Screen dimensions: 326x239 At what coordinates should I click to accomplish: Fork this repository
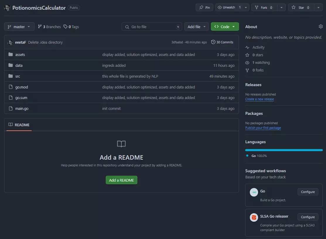point(264,8)
